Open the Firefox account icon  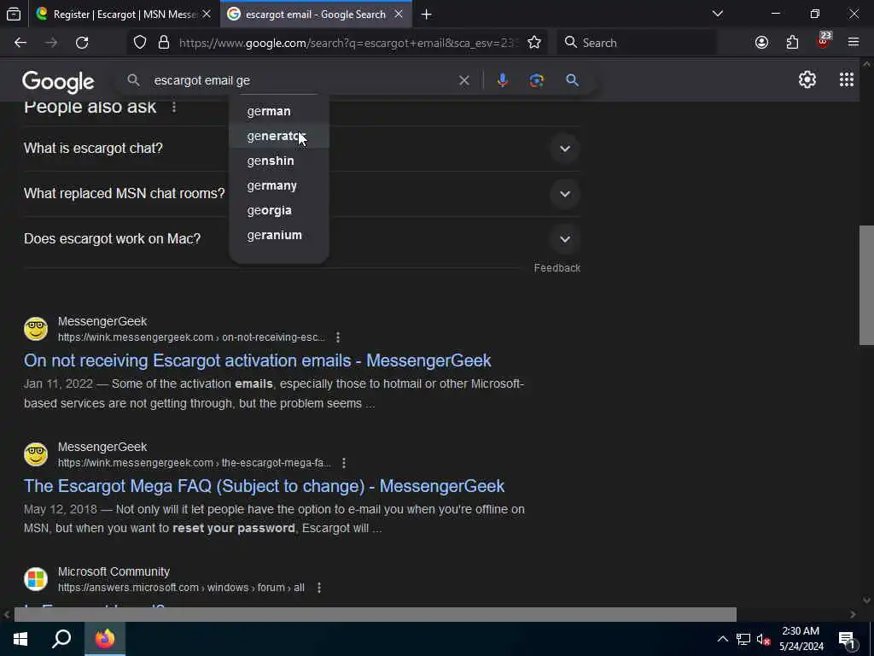pyautogui.click(x=761, y=43)
